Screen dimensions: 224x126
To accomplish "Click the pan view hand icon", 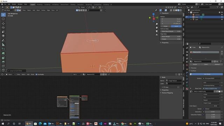I will point(157,27).
